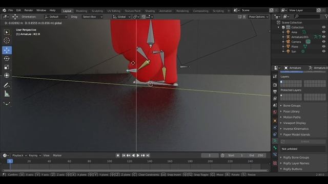
Task: Click the current frame field
Action: click(x=210, y=155)
